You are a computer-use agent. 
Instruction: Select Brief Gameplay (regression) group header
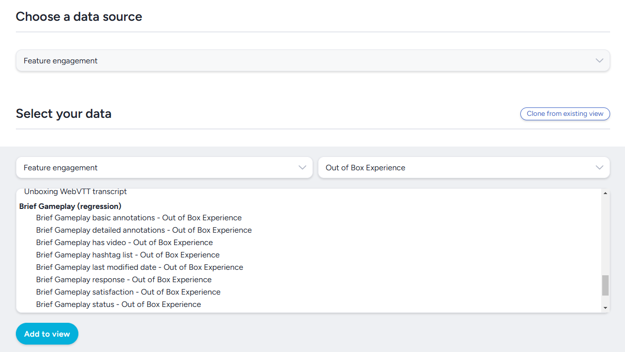(x=70, y=206)
